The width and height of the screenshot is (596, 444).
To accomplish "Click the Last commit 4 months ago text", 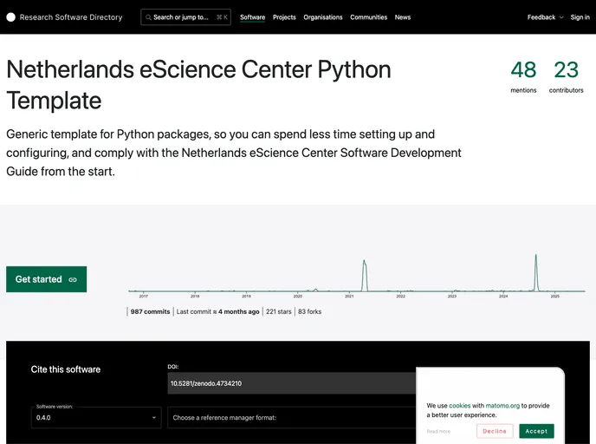I will [217, 311].
